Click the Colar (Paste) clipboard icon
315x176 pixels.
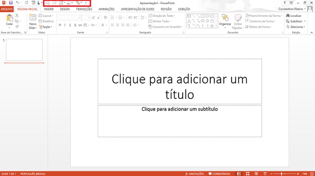point(10,19)
